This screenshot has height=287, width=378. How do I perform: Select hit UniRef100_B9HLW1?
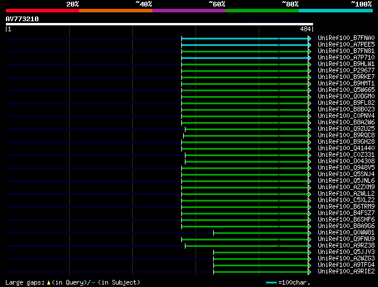[x=346, y=64]
